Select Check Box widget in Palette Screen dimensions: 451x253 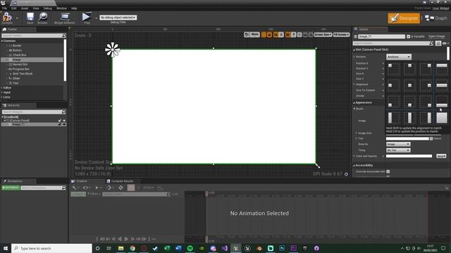coord(19,55)
